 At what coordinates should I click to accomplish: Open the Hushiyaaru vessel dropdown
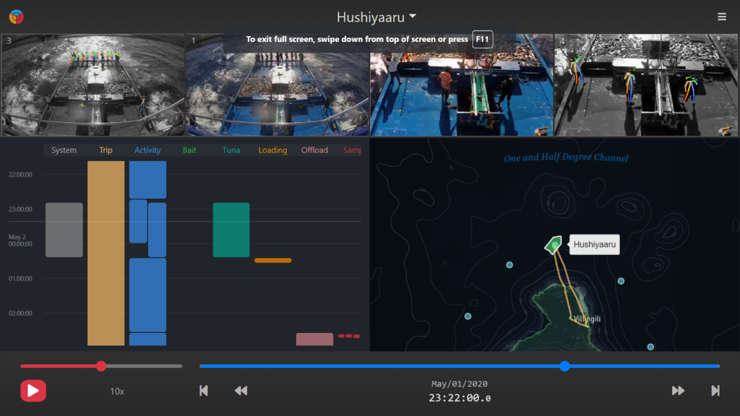376,17
